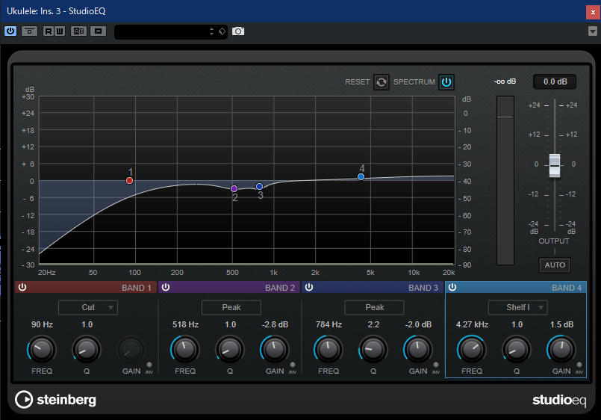Click Band 3 gain value -2.0 dB
The height and width of the screenshot is (420, 601).
tap(418, 324)
